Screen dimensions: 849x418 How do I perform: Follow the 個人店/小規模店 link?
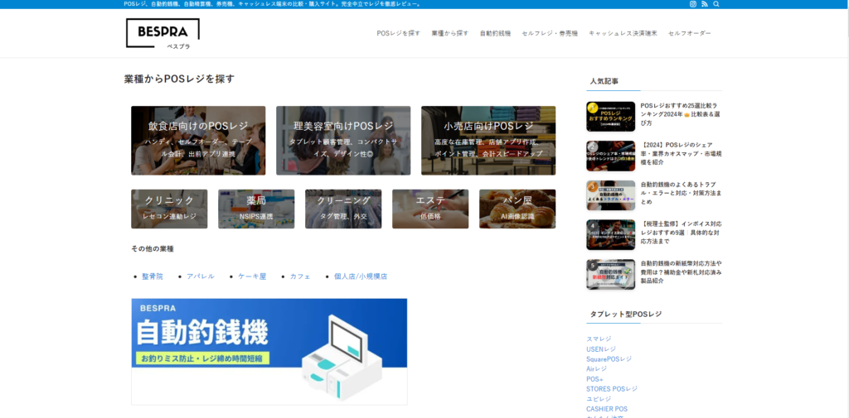point(361,276)
